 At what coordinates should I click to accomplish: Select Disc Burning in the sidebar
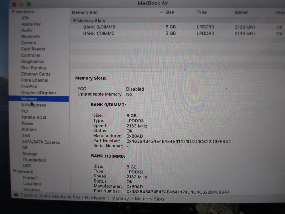coord(33,68)
